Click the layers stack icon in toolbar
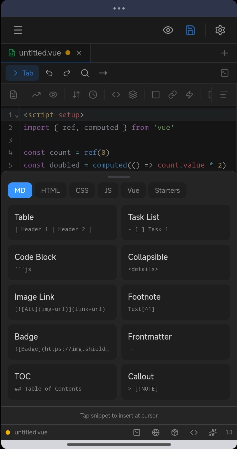The width and height of the screenshot is (237, 449). click(133, 95)
